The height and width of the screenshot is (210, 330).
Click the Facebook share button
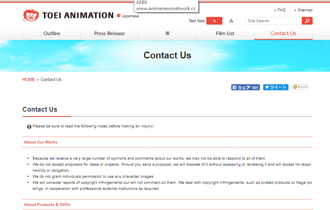[x=245, y=87]
